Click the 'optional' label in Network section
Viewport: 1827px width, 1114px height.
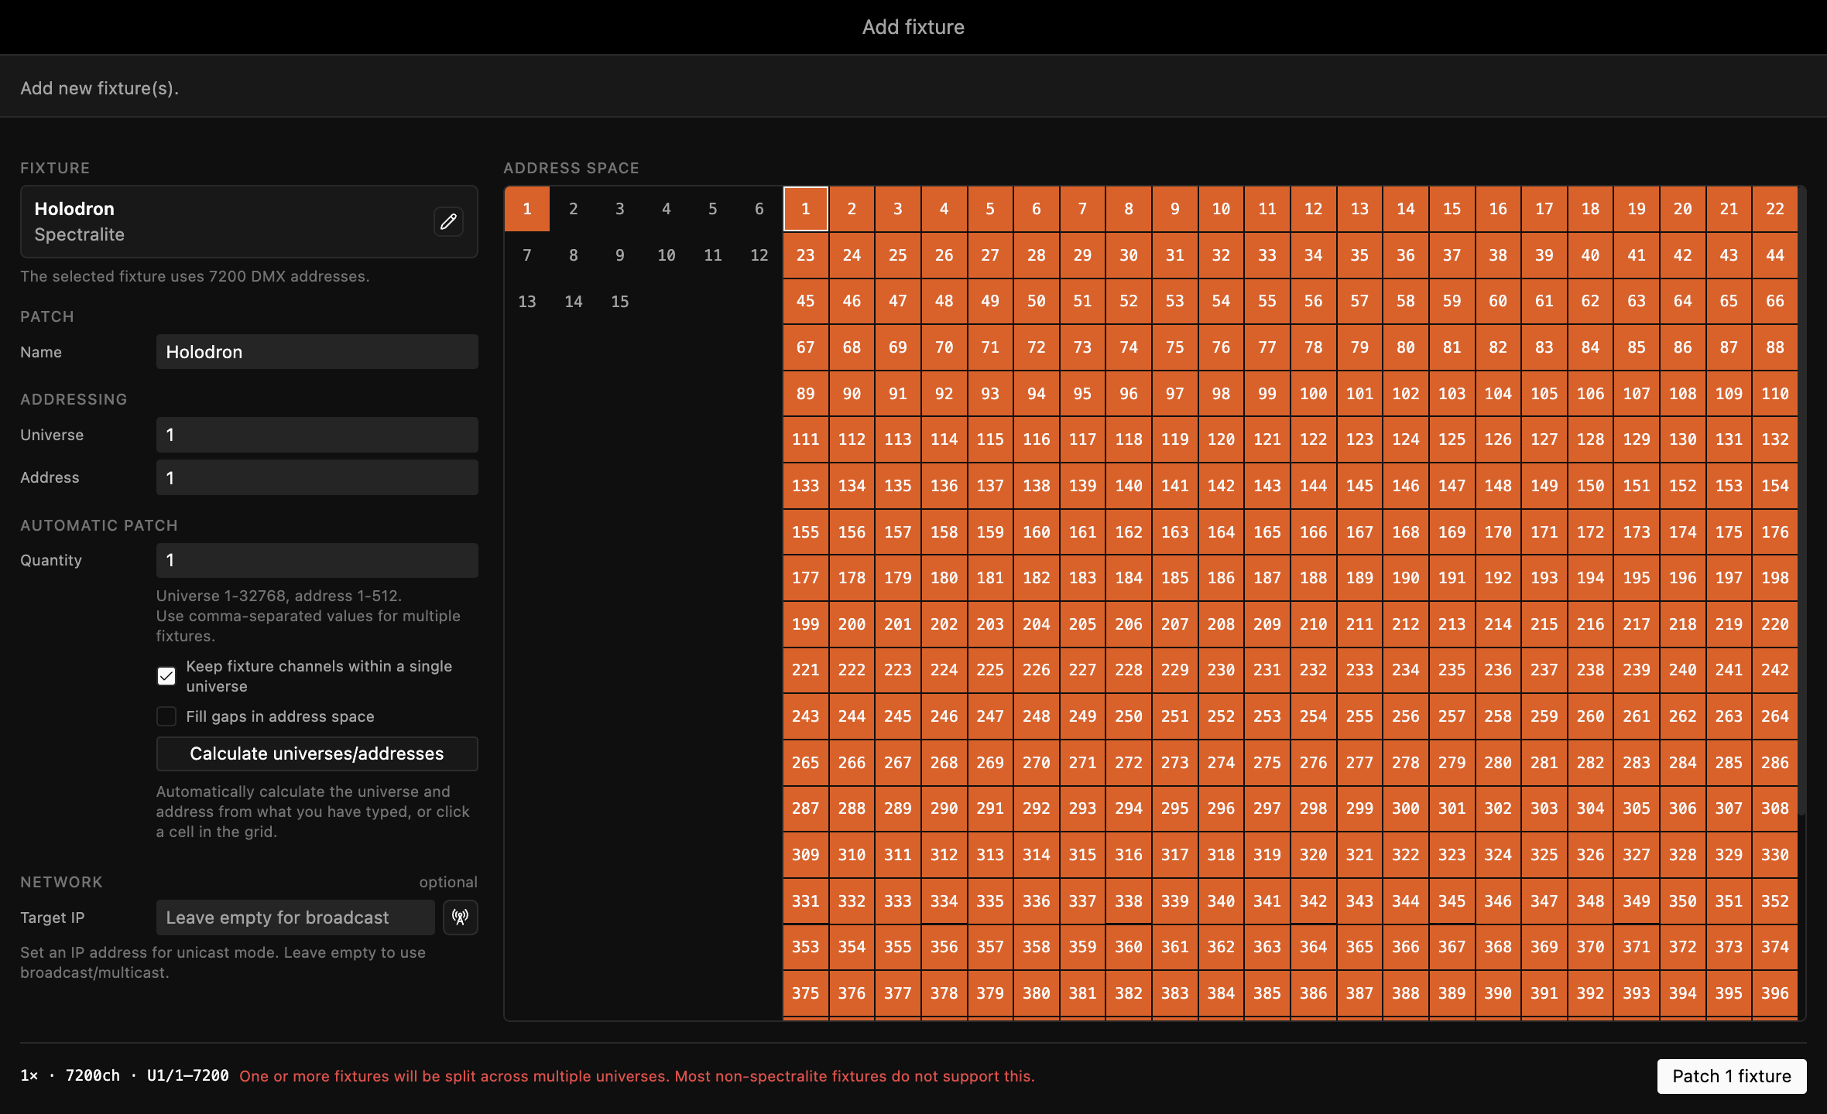(x=448, y=882)
